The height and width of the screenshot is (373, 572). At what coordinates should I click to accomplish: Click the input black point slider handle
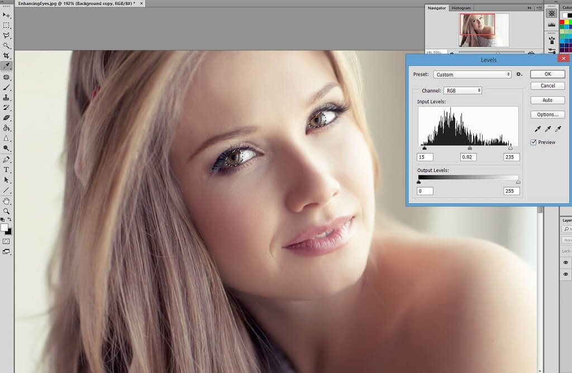point(425,147)
